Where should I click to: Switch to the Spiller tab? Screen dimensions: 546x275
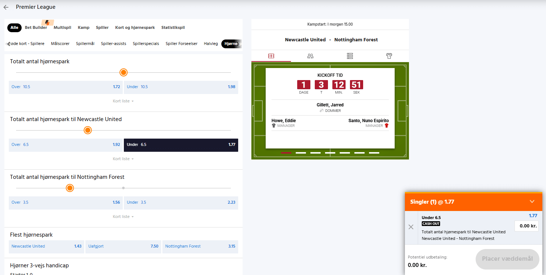point(102,27)
